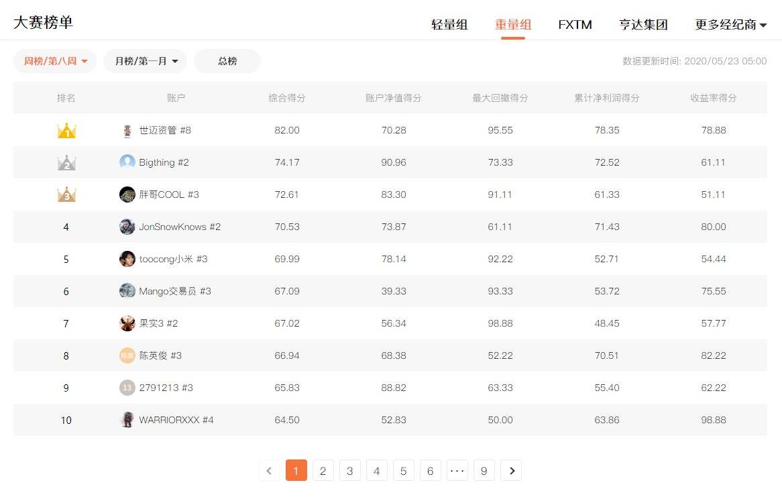Select the 重量组 tab

[512, 24]
